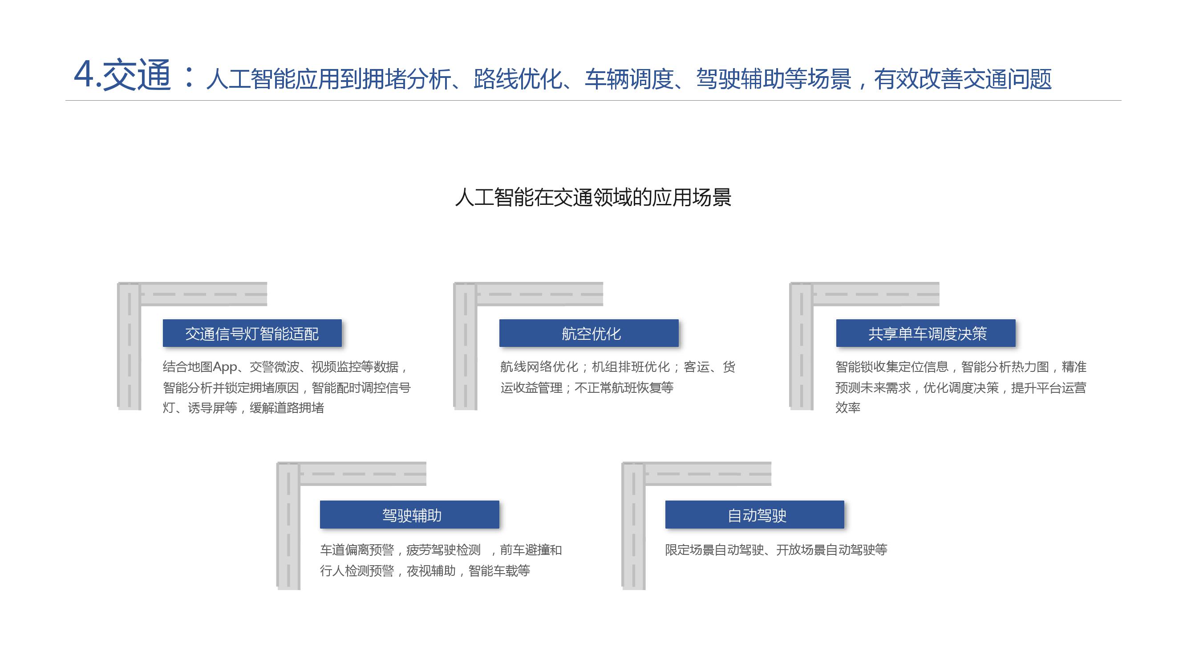Click driving assistance description text
Image resolution: width=1187 pixels, height=668 pixels.
(x=440, y=560)
